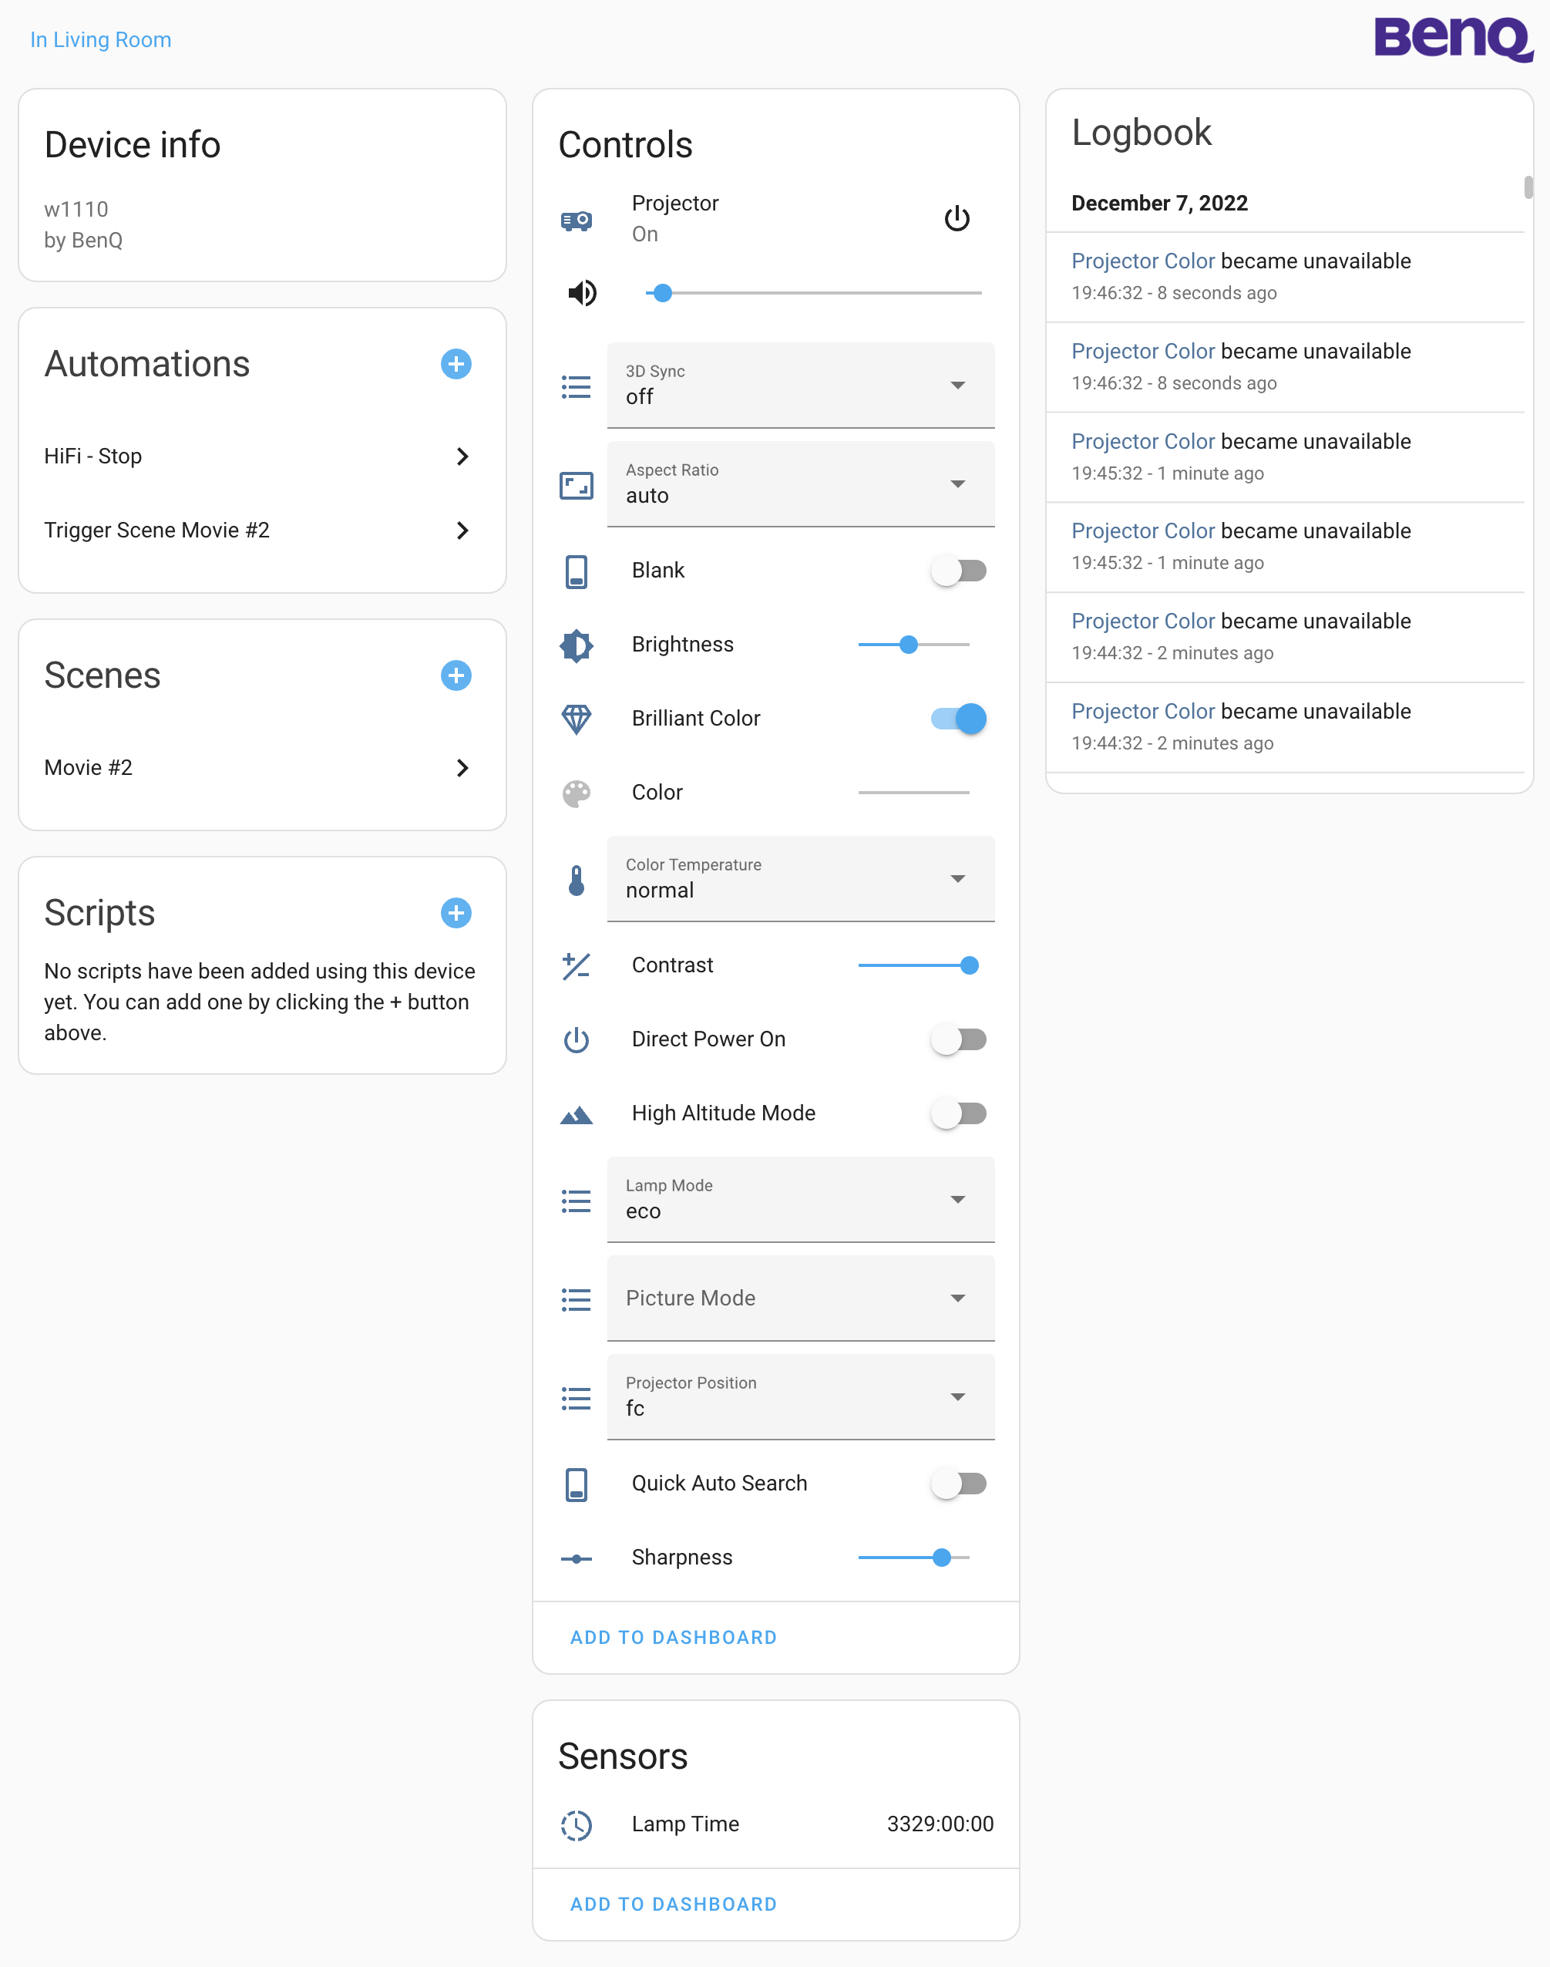Click the projector device icon
Image resolution: width=1550 pixels, height=1967 pixels.
point(577,220)
